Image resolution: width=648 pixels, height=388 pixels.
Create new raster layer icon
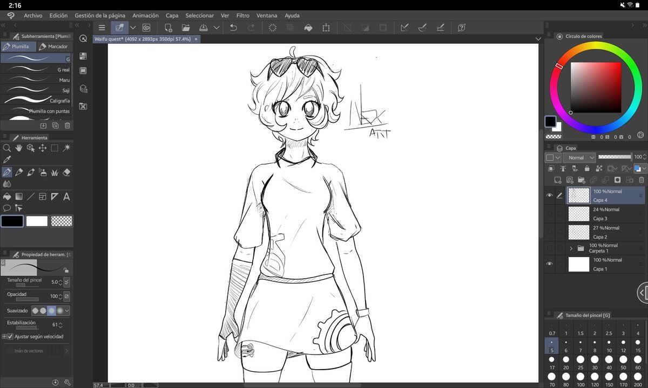558,180
